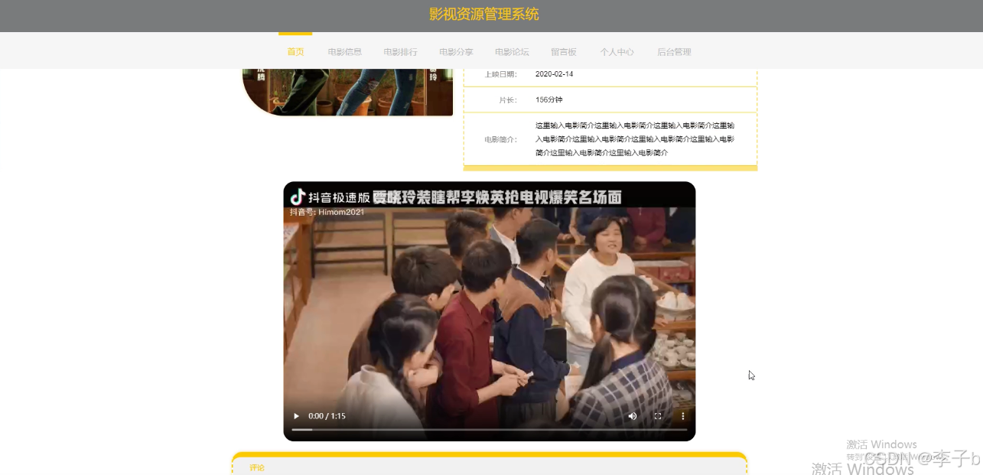Open the 首页 navigation tab

pos(295,52)
